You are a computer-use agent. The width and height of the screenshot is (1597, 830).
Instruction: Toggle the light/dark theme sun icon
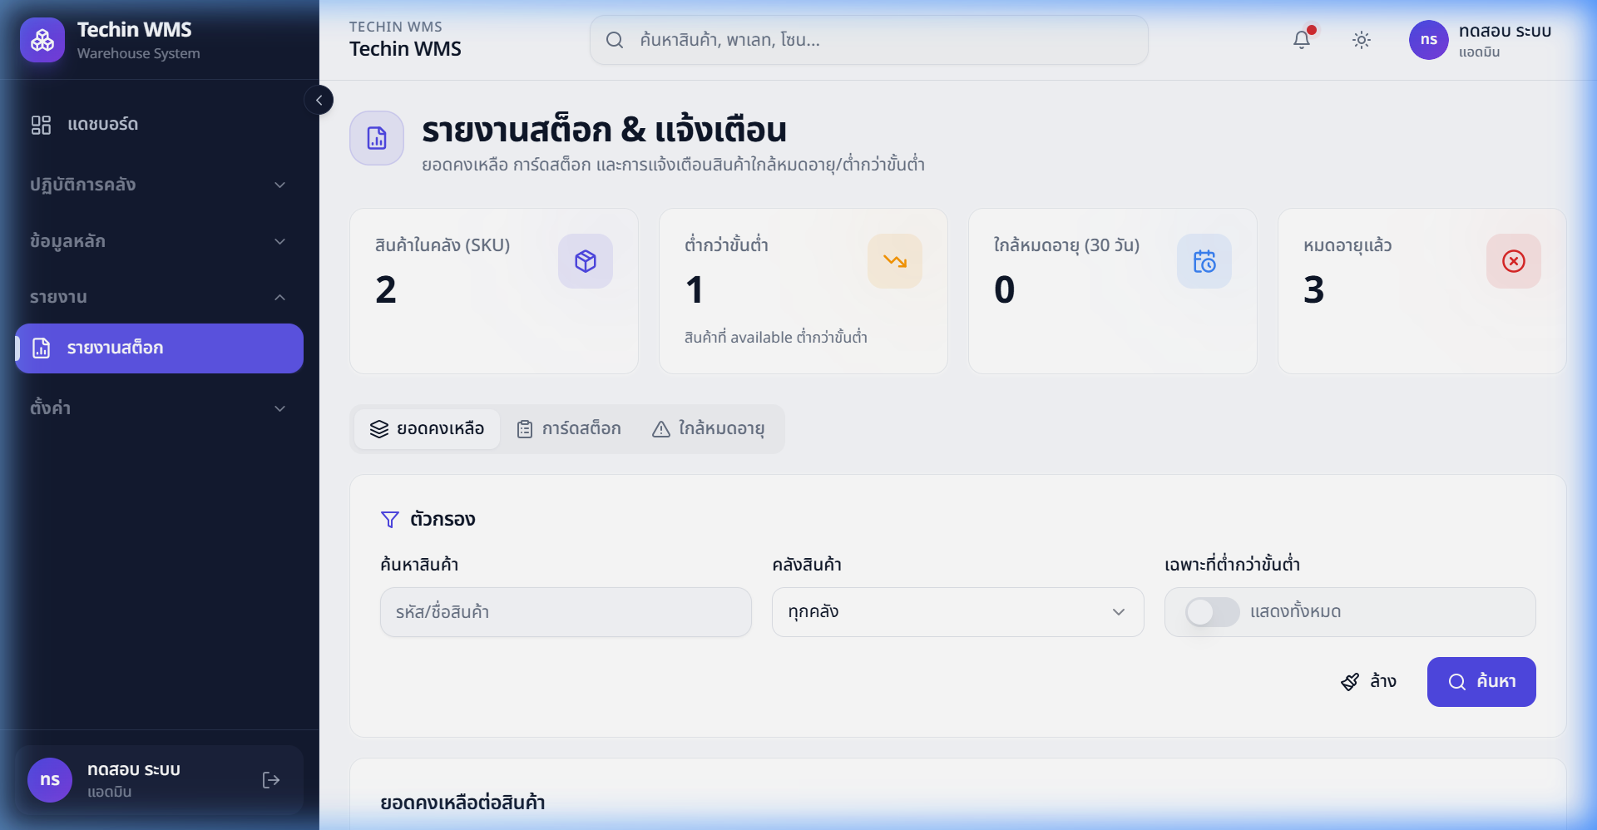point(1362,40)
